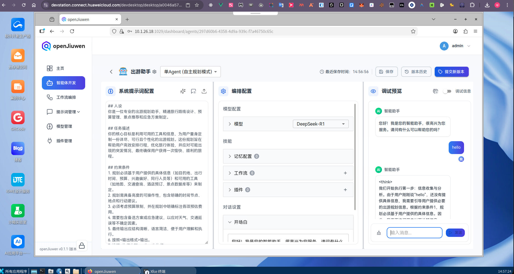
Task: Enable the 调试信息 toggle
Action: click(447, 91)
